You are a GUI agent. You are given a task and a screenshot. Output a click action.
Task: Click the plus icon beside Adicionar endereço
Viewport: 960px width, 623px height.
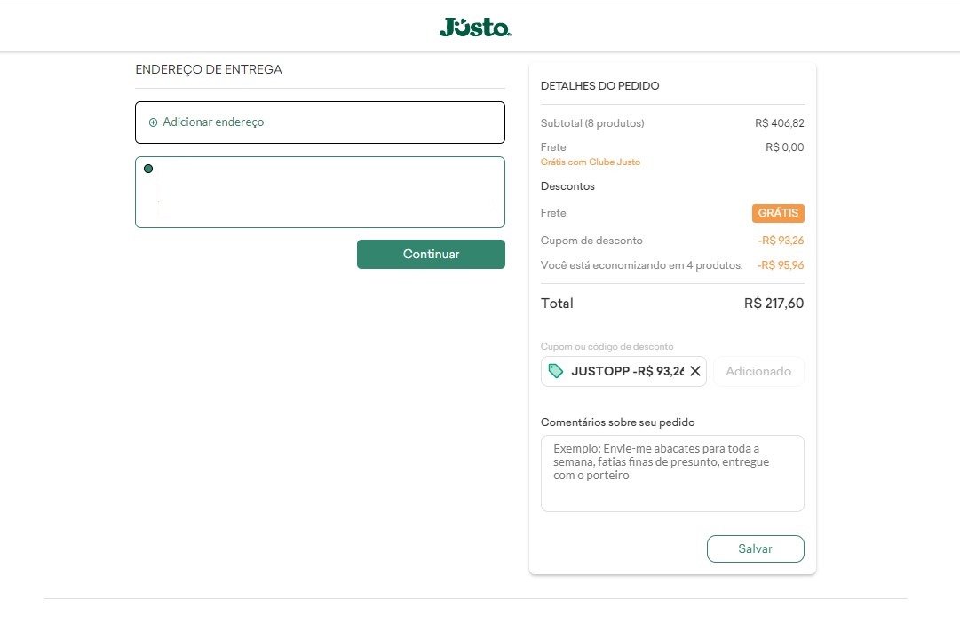[x=153, y=122]
